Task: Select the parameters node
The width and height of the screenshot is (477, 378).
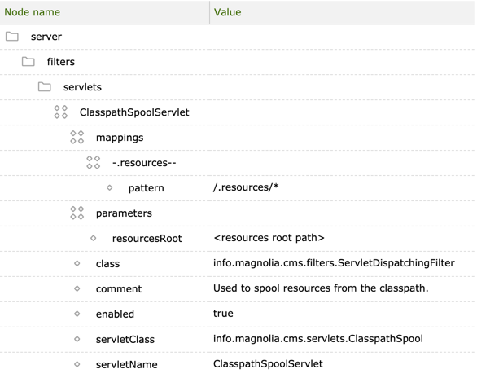Action: (x=124, y=213)
